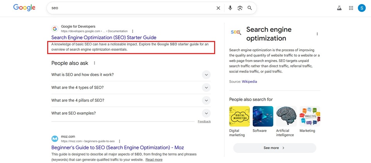Click the moz.com favicon
The image size is (371, 163).
tap(55, 139)
